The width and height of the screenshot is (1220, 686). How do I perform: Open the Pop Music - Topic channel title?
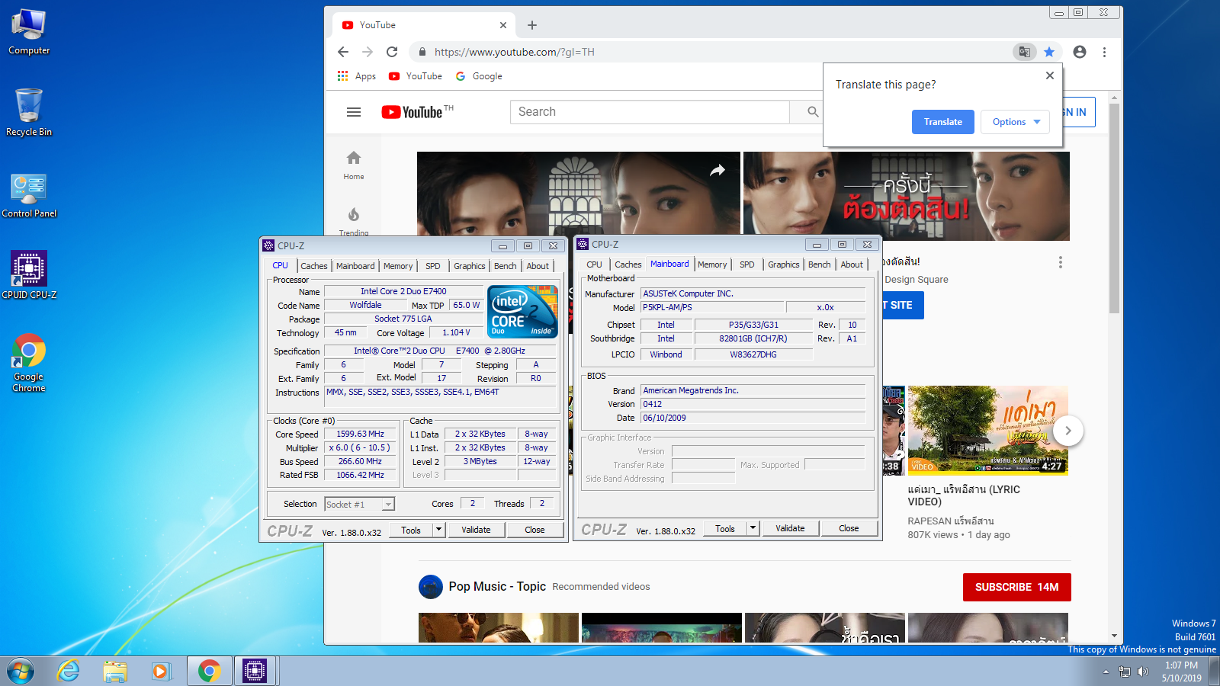497,586
